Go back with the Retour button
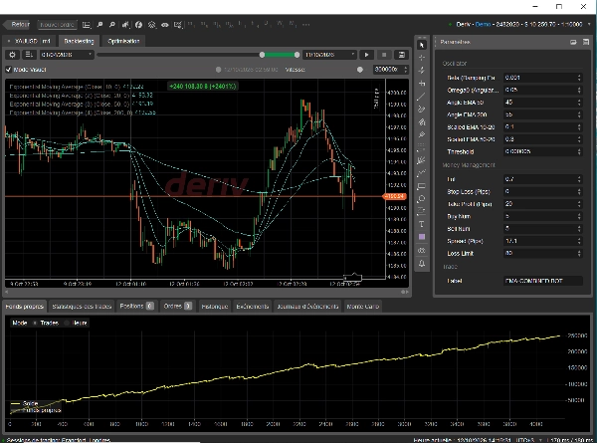Image resolution: width=597 pixels, height=443 pixels. point(18,24)
